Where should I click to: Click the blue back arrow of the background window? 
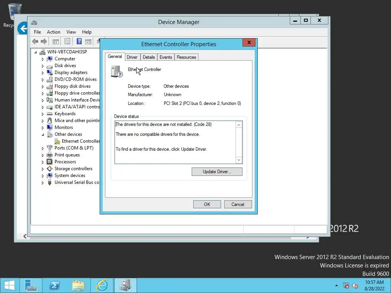22,29
